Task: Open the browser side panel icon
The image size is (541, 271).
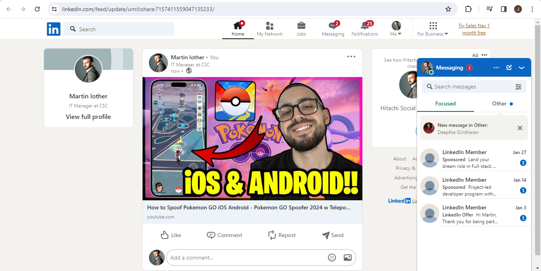Action: pyautogui.click(x=504, y=9)
